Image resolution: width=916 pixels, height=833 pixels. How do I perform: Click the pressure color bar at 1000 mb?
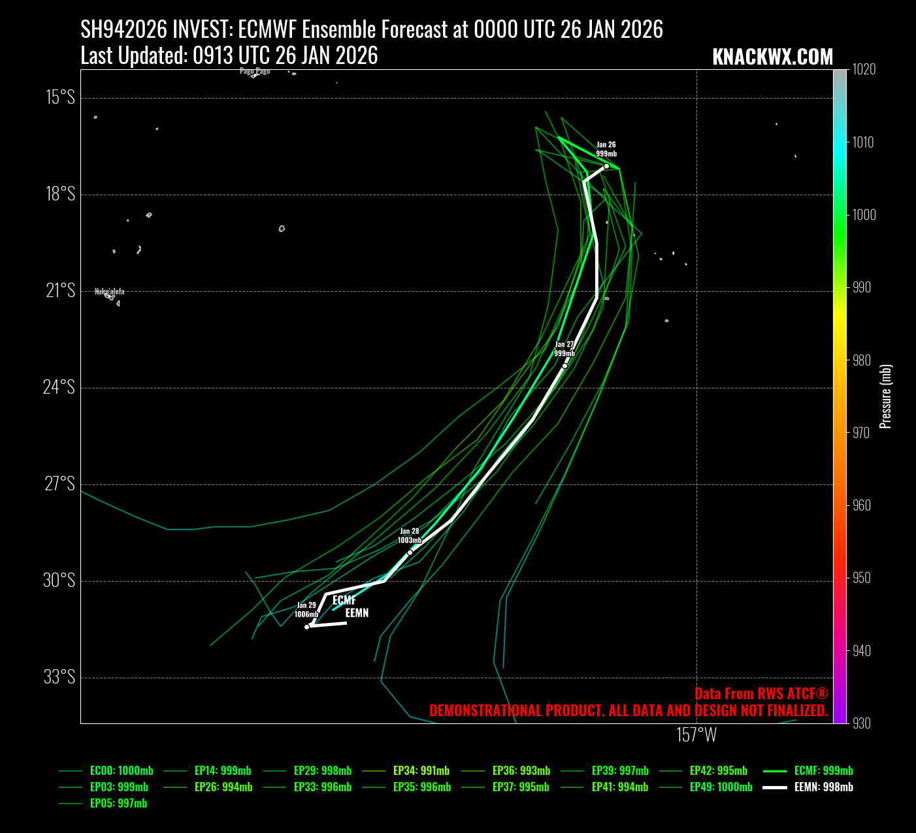tap(840, 215)
